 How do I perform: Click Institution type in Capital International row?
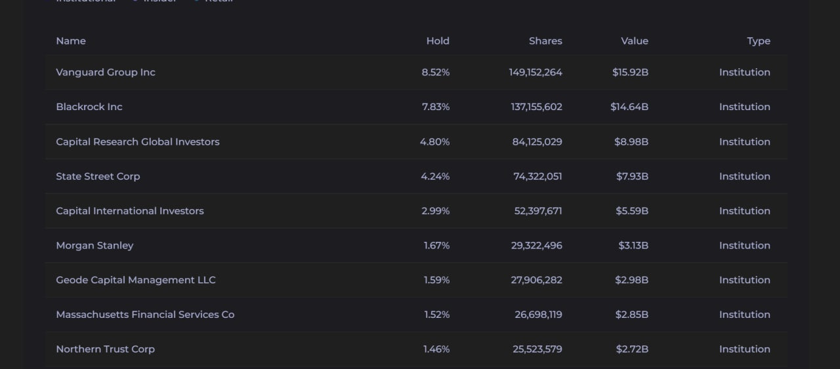click(x=745, y=211)
